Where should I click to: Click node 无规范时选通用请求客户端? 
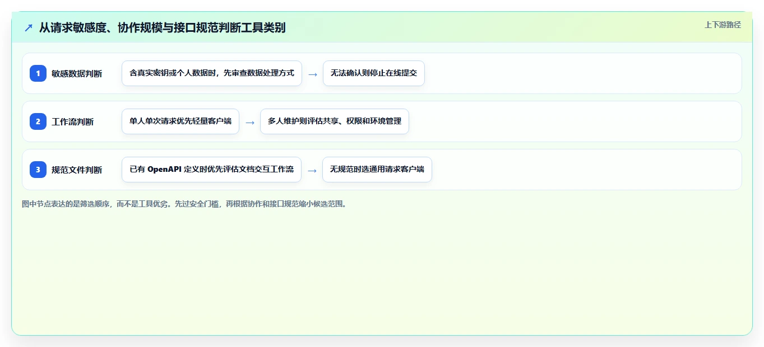pyautogui.click(x=377, y=170)
